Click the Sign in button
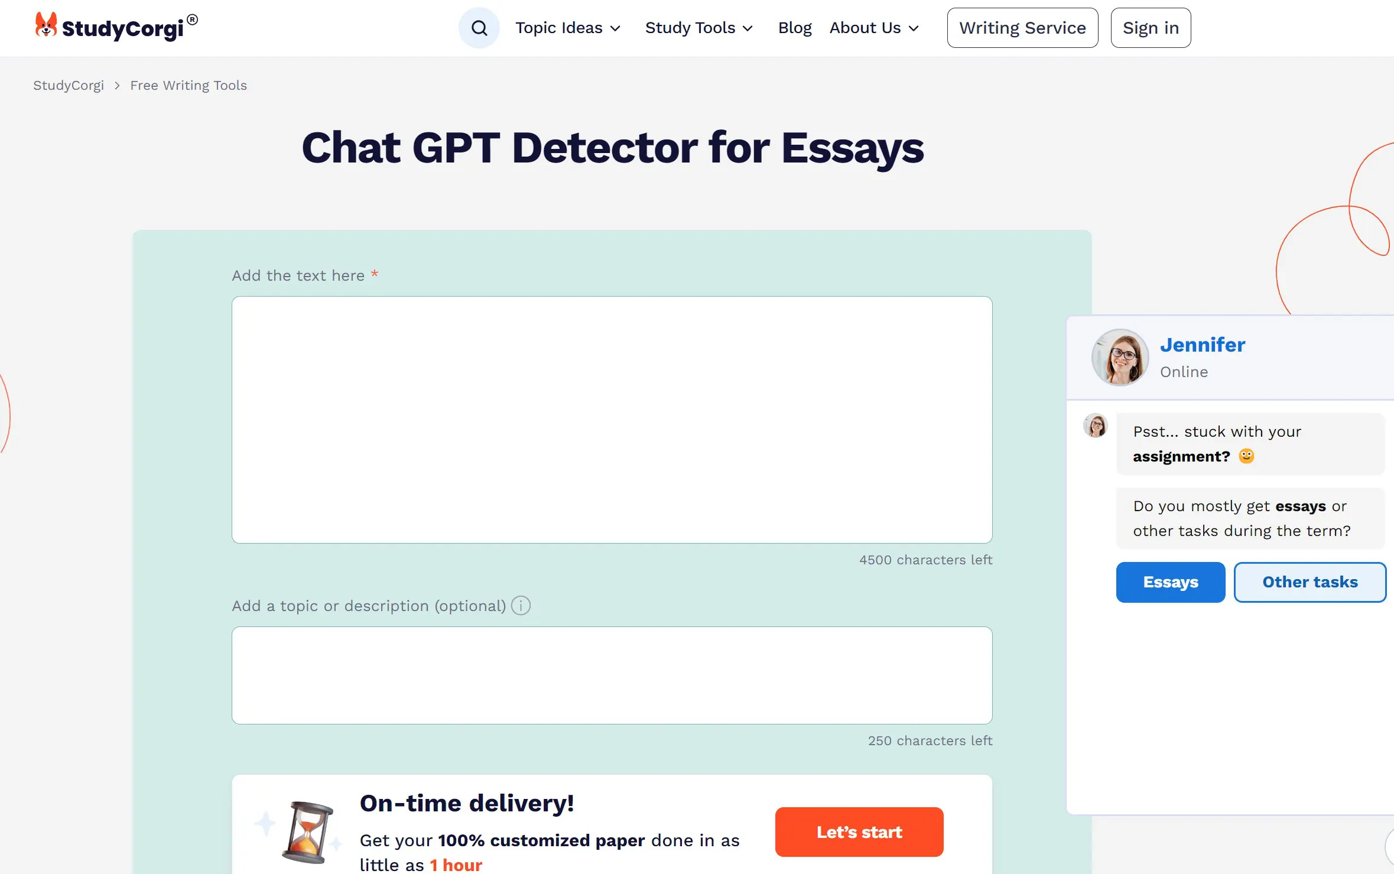The height and width of the screenshot is (874, 1394). [1151, 27]
